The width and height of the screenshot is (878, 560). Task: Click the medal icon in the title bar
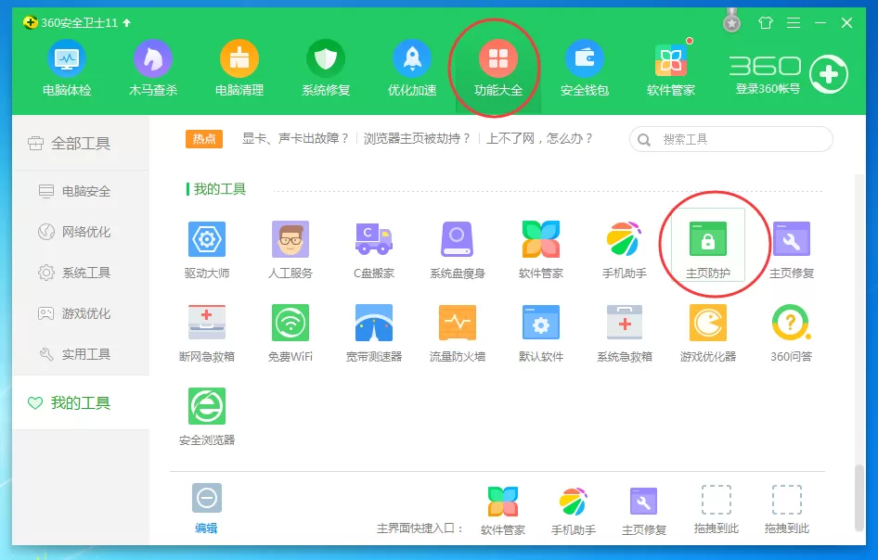pos(731,21)
